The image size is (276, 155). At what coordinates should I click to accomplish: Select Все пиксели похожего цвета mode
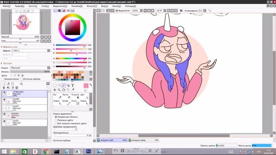(x=56, y=124)
